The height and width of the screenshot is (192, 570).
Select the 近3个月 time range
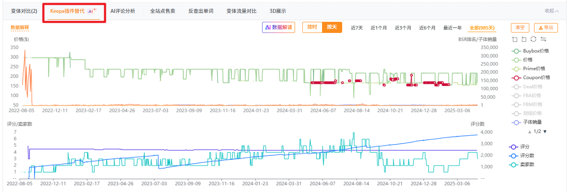tap(403, 28)
